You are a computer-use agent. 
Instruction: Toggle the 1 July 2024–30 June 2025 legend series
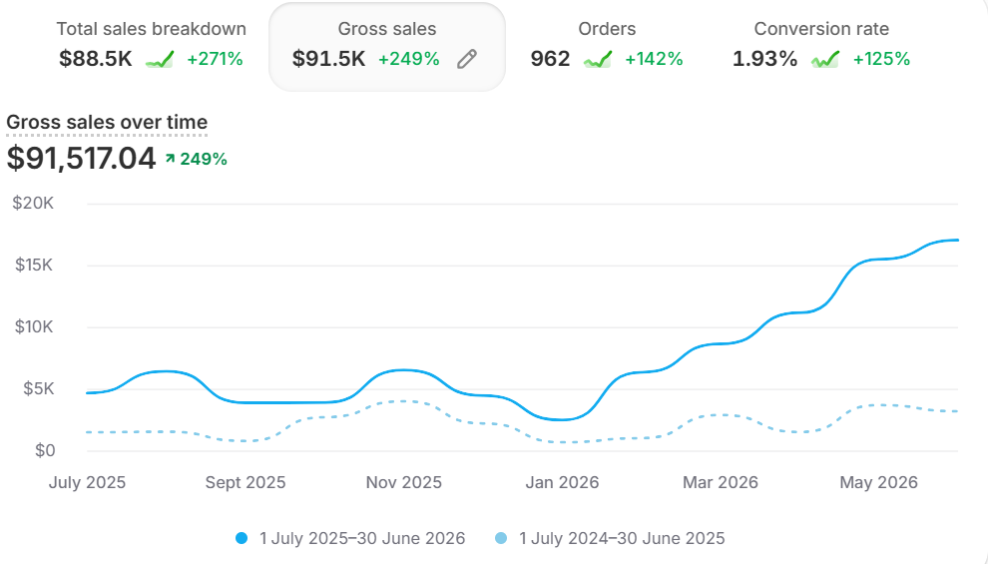pos(610,538)
